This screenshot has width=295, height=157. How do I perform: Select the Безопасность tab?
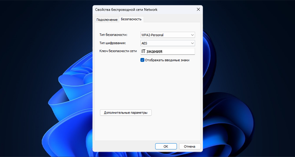tap(131, 19)
